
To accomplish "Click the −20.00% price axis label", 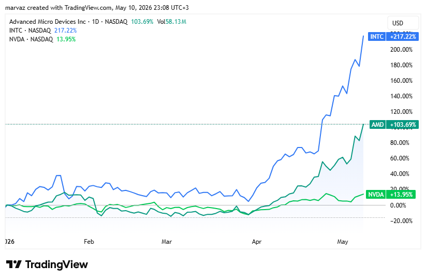I will coord(401,221).
